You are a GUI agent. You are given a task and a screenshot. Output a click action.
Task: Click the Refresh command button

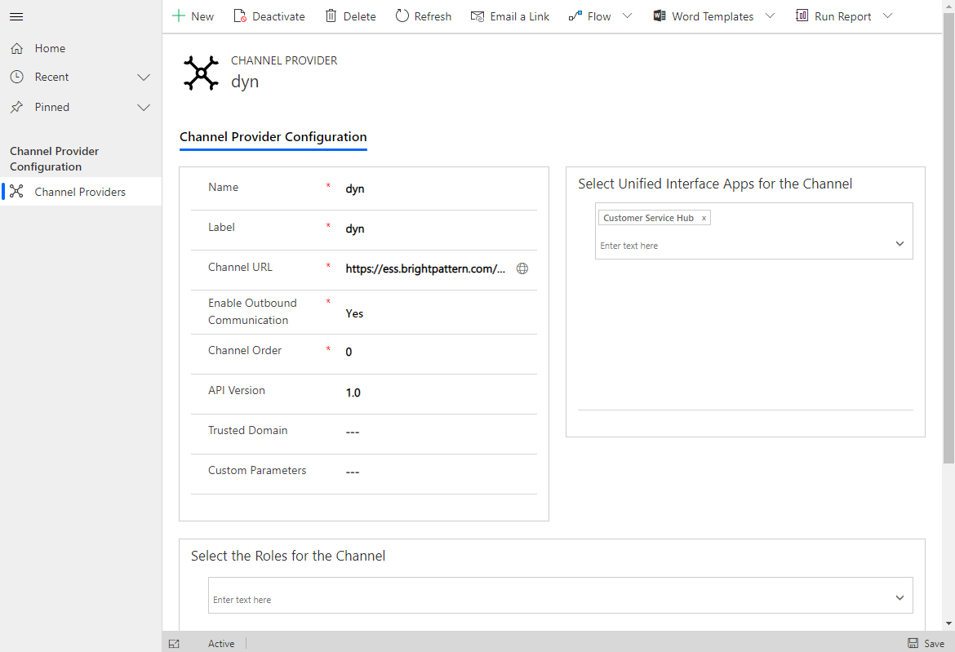424,16
